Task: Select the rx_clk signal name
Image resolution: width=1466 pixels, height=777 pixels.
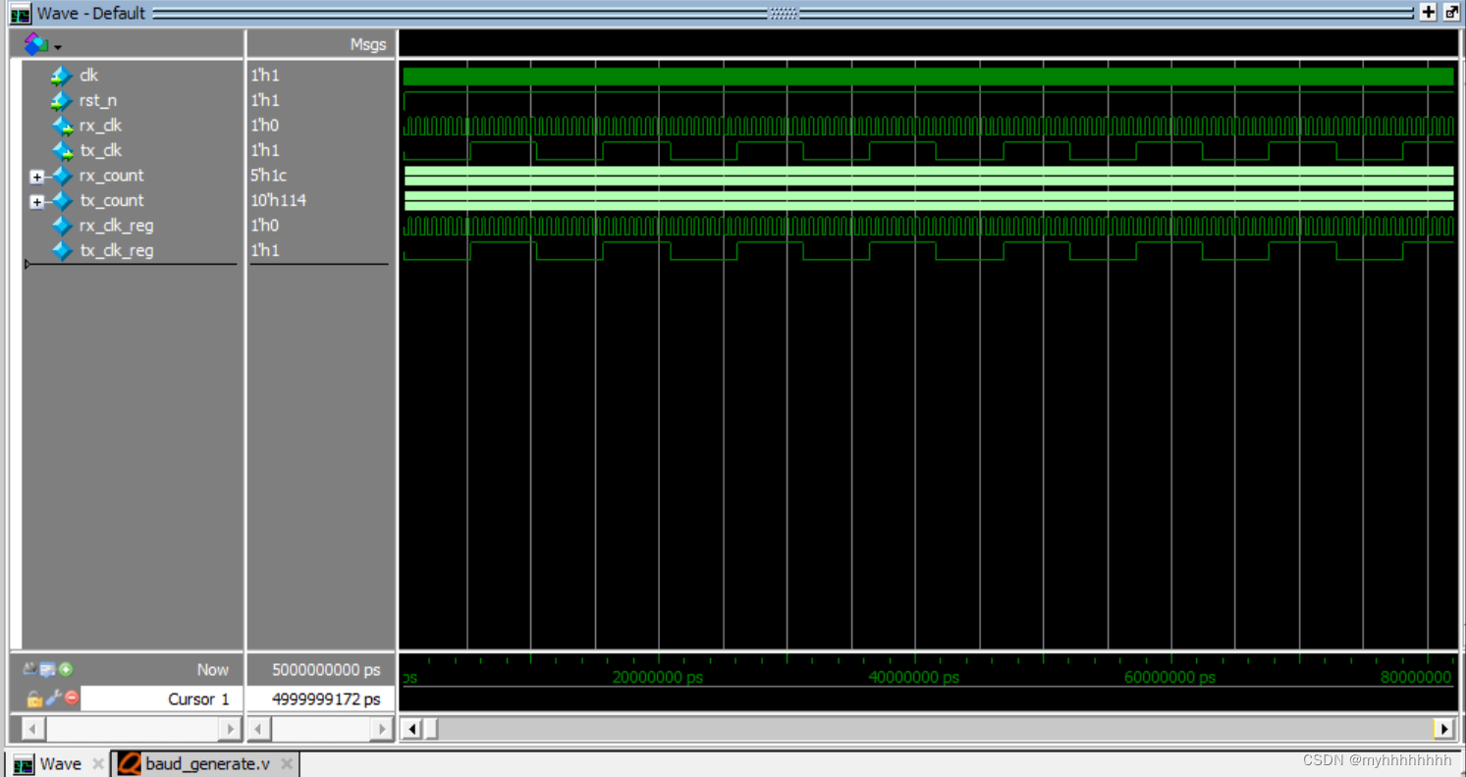Action: pyautogui.click(x=100, y=126)
